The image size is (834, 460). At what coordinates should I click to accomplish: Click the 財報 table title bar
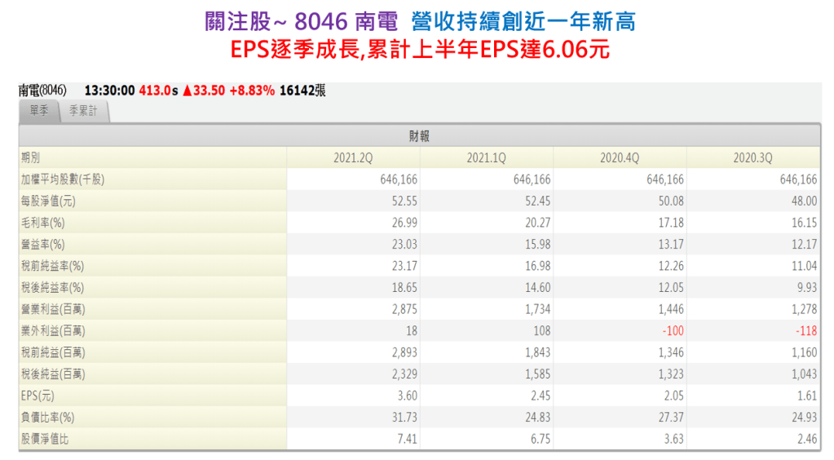coord(419,136)
